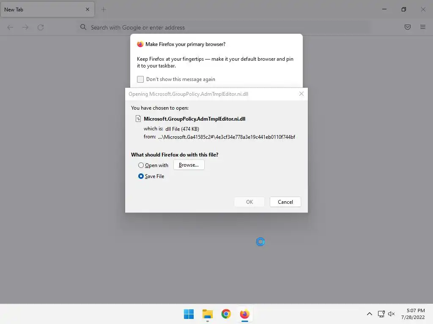The height and width of the screenshot is (324, 433).
Task: Cancel the file opening dialog
Action: pyautogui.click(x=285, y=202)
